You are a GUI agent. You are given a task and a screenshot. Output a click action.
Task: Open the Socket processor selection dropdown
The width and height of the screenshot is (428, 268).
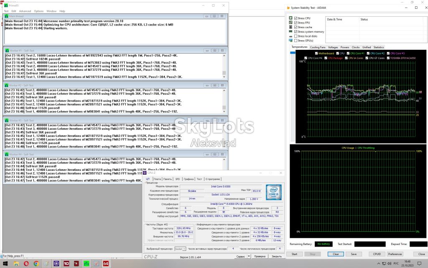pos(180,249)
